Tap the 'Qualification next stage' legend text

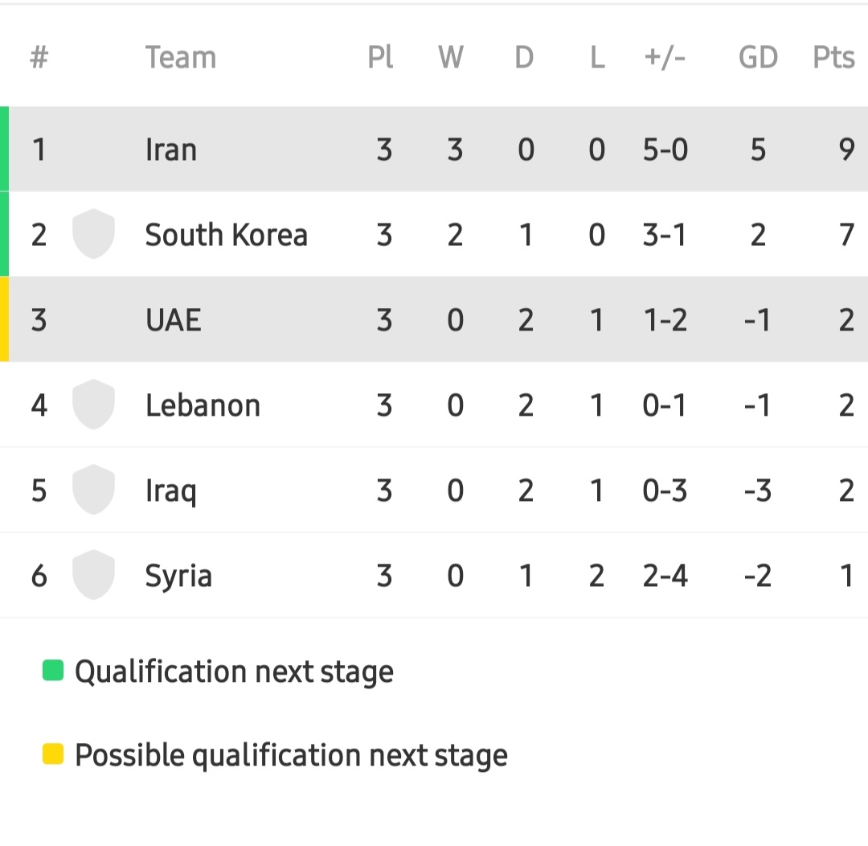[x=234, y=671]
